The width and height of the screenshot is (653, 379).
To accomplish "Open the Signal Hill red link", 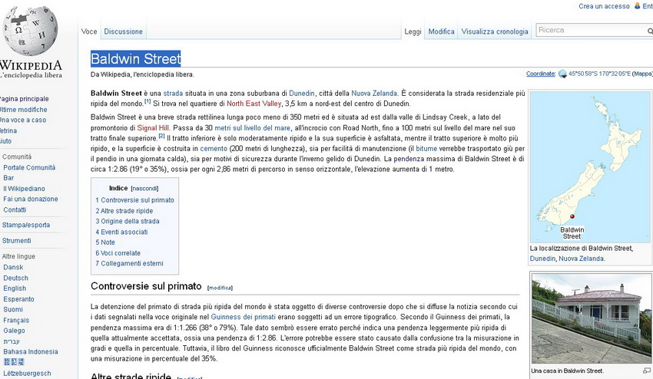I will click(x=153, y=128).
